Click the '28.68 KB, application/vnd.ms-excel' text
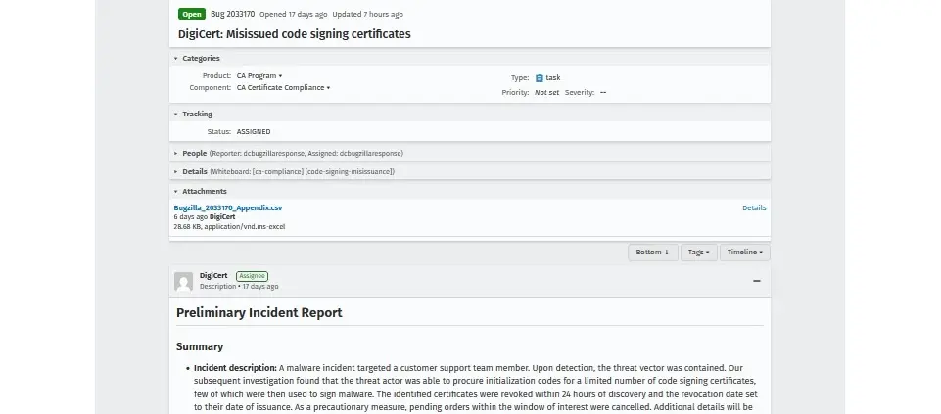This screenshot has height=414, width=941. pyautogui.click(x=229, y=227)
